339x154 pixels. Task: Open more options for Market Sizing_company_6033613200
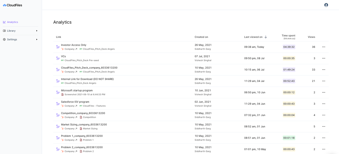(324, 127)
